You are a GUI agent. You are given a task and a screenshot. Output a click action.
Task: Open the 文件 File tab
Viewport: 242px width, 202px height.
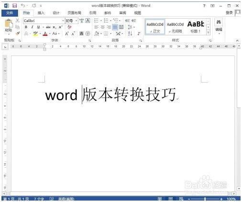click(10, 13)
